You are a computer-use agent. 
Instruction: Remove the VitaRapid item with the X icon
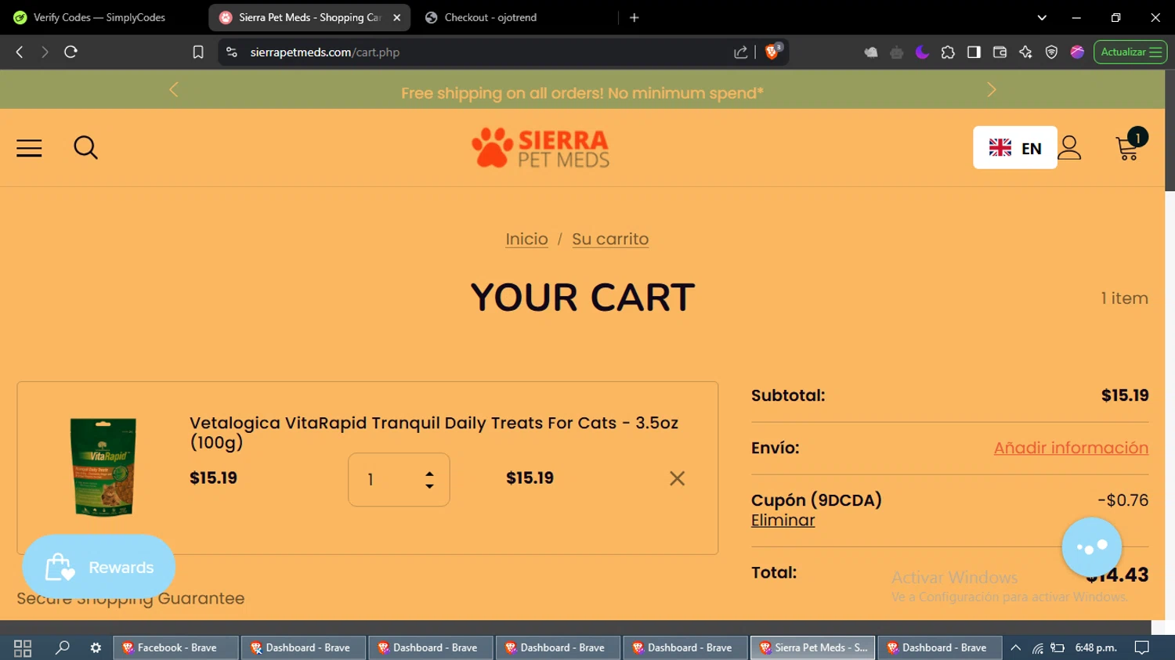click(678, 478)
